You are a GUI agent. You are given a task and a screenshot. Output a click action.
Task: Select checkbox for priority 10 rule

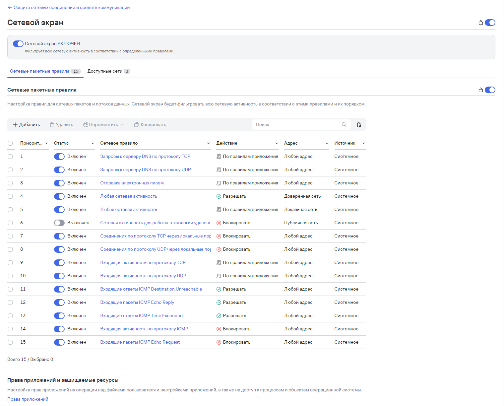click(x=10, y=276)
